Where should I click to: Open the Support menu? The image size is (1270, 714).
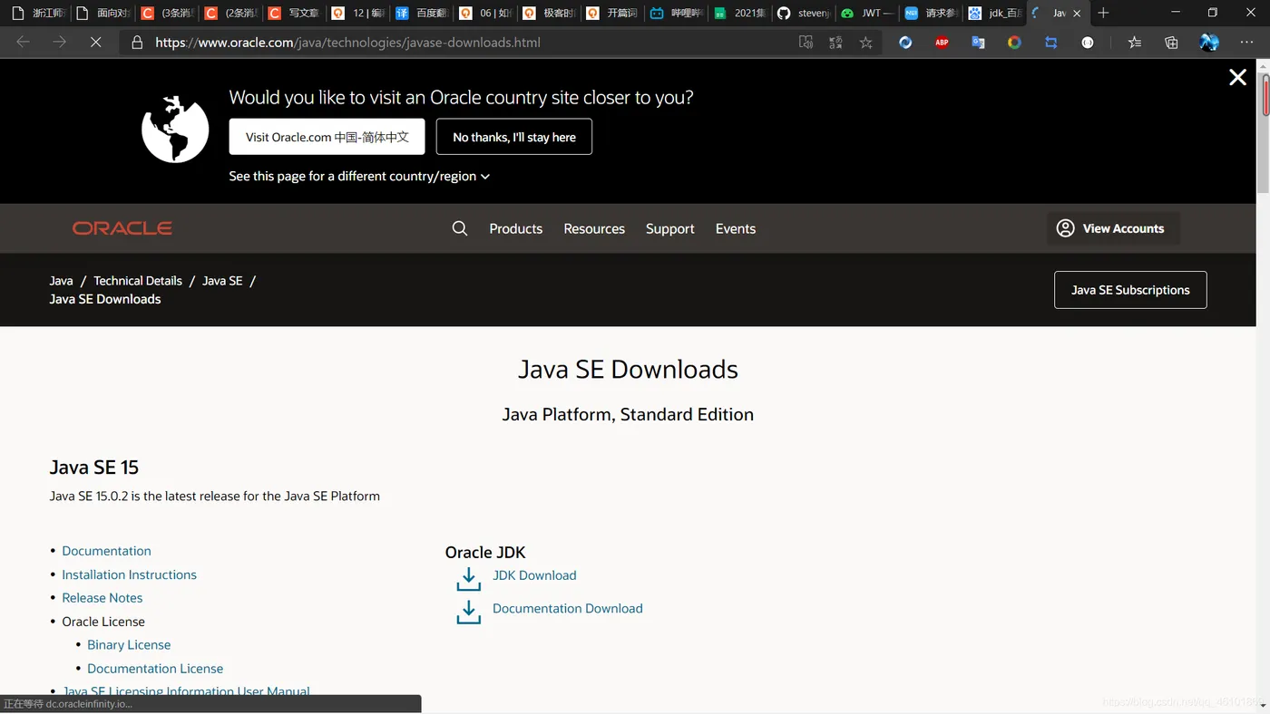670,228
